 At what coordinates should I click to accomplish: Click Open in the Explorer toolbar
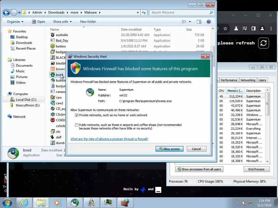point(39,22)
